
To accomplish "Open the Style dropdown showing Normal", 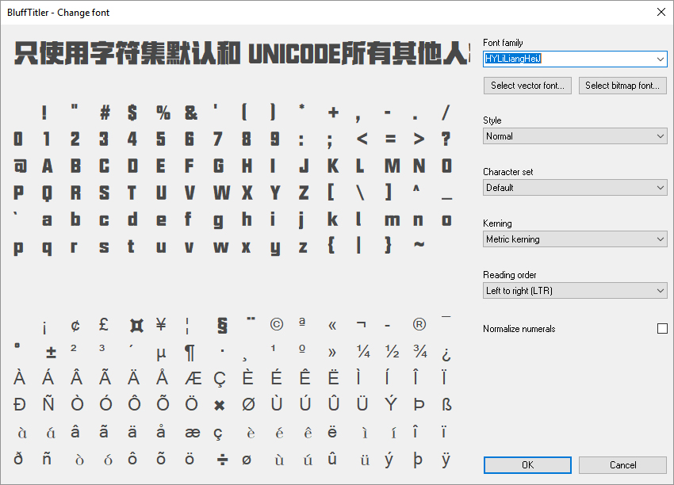I will [575, 136].
